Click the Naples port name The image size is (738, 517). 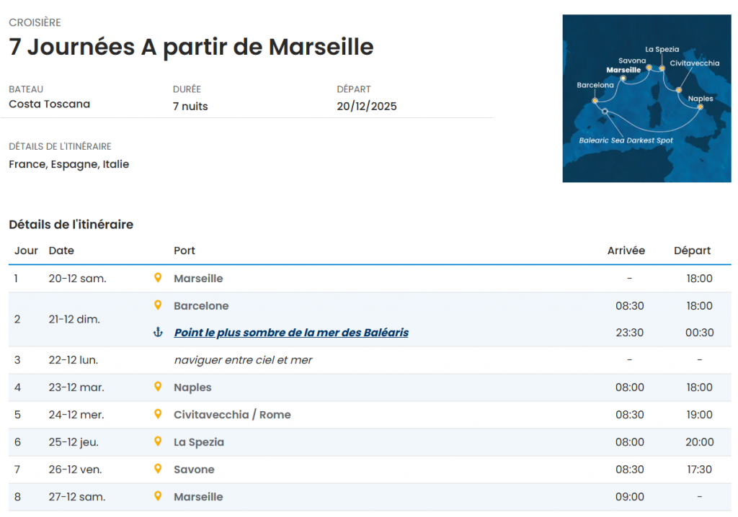tap(192, 387)
